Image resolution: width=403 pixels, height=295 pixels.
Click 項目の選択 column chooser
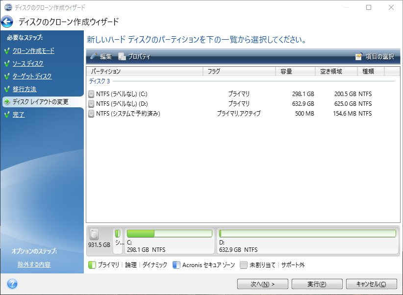pos(375,56)
